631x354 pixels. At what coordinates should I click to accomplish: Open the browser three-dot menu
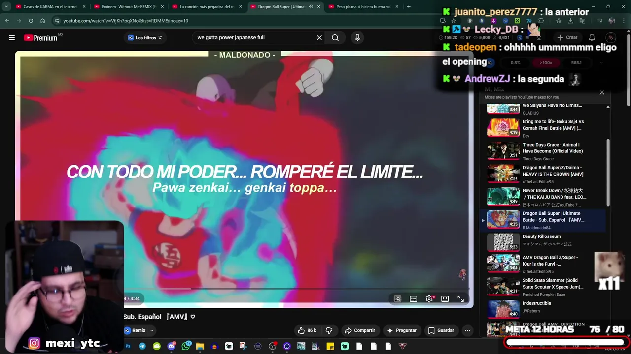click(x=624, y=21)
